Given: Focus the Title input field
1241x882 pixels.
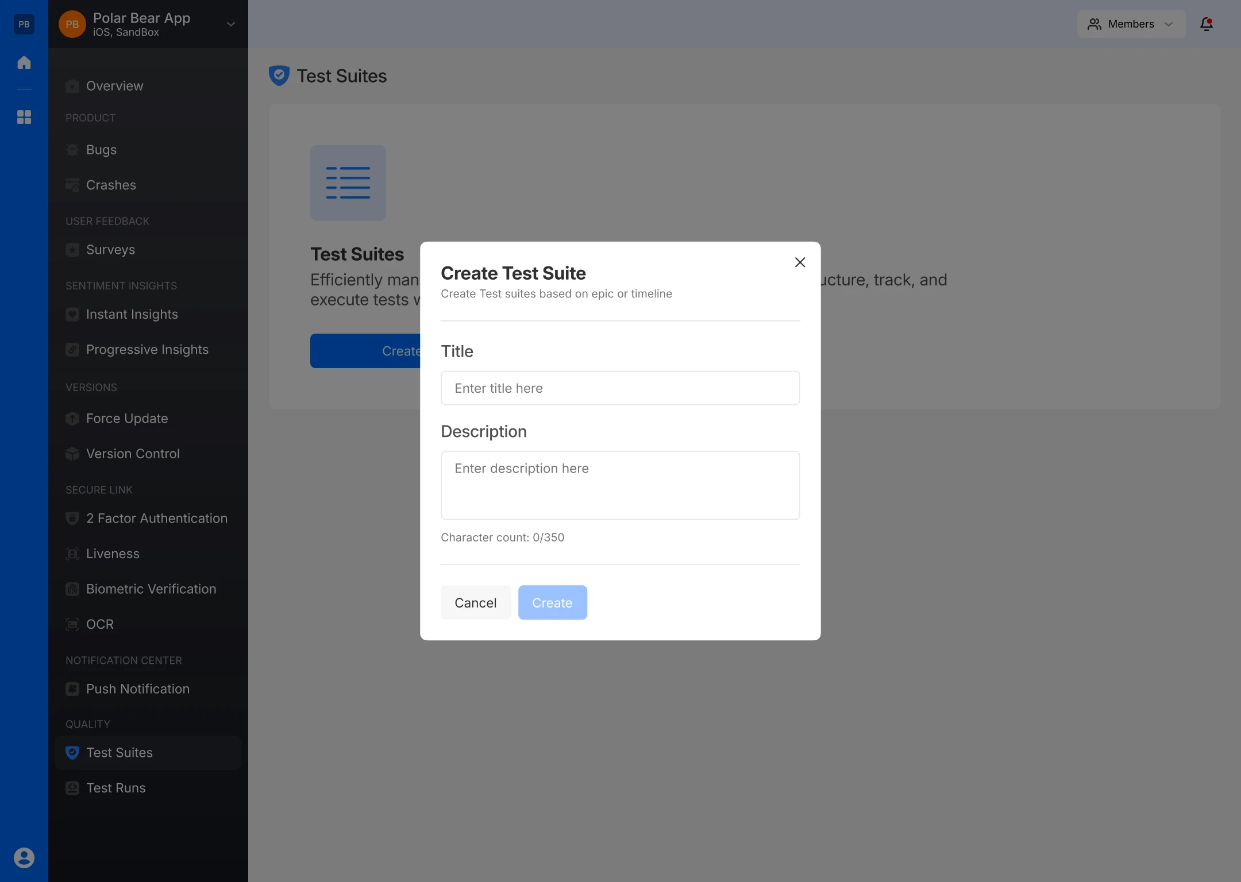Looking at the screenshot, I should click(x=620, y=388).
